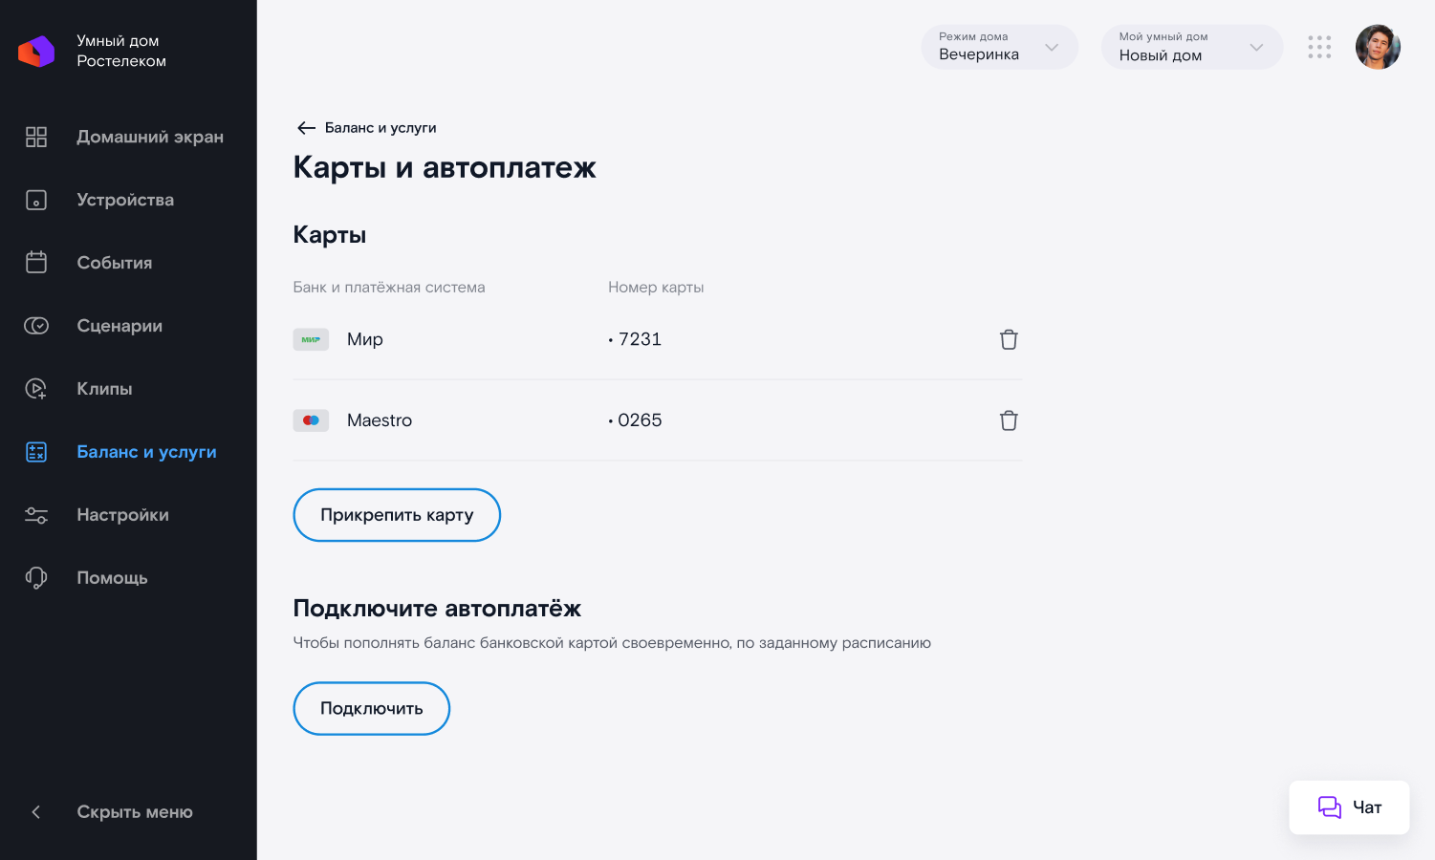
Task: Go back via the Баланс и услуги breadcrumb
Action: (365, 127)
